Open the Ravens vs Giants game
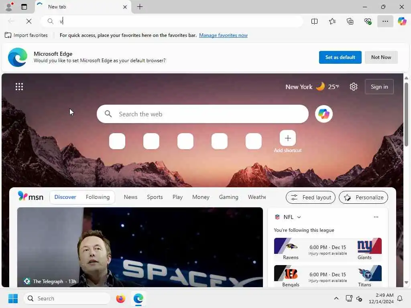 pyautogui.click(x=328, y=249)
